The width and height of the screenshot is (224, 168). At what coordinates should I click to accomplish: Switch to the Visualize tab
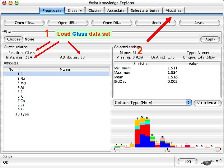tap(174, 11)
